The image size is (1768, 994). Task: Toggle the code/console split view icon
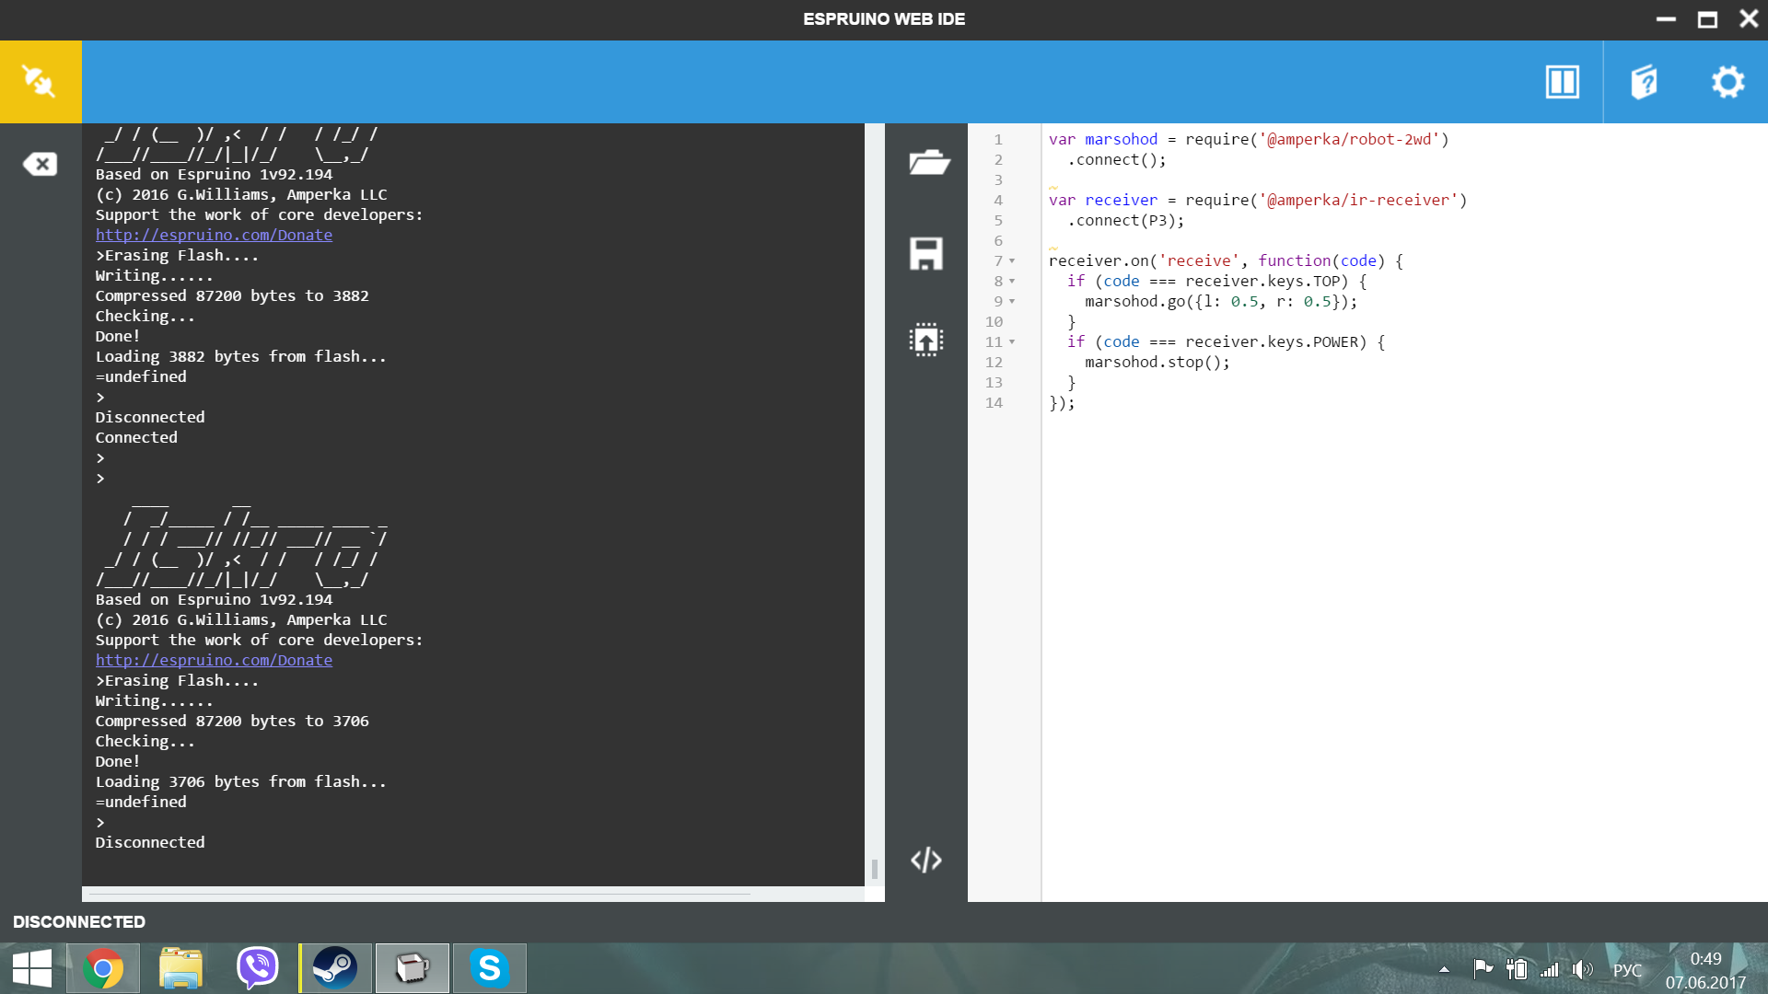[1563, 81]
